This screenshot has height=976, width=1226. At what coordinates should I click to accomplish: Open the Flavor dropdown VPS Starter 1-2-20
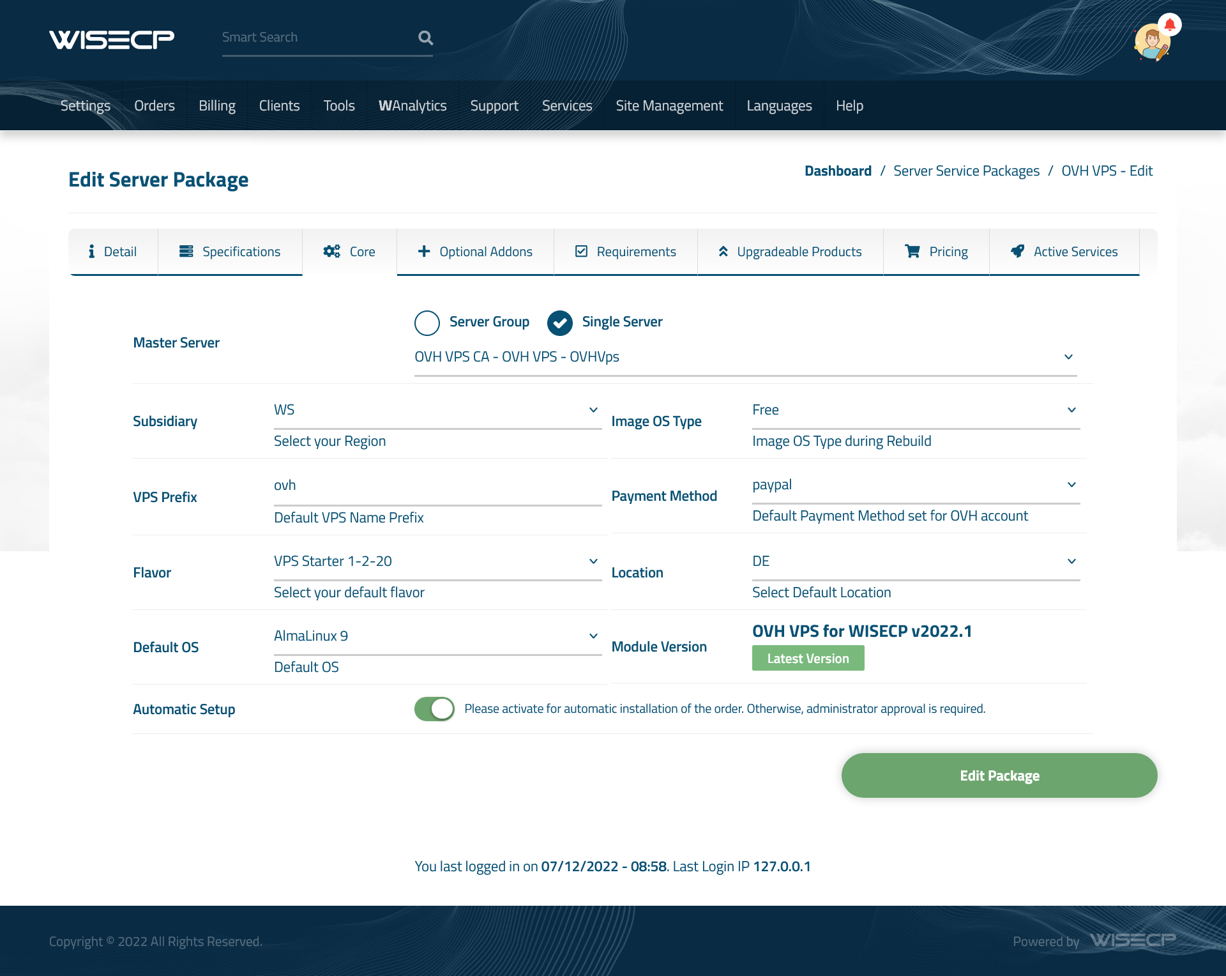(438, 561)
